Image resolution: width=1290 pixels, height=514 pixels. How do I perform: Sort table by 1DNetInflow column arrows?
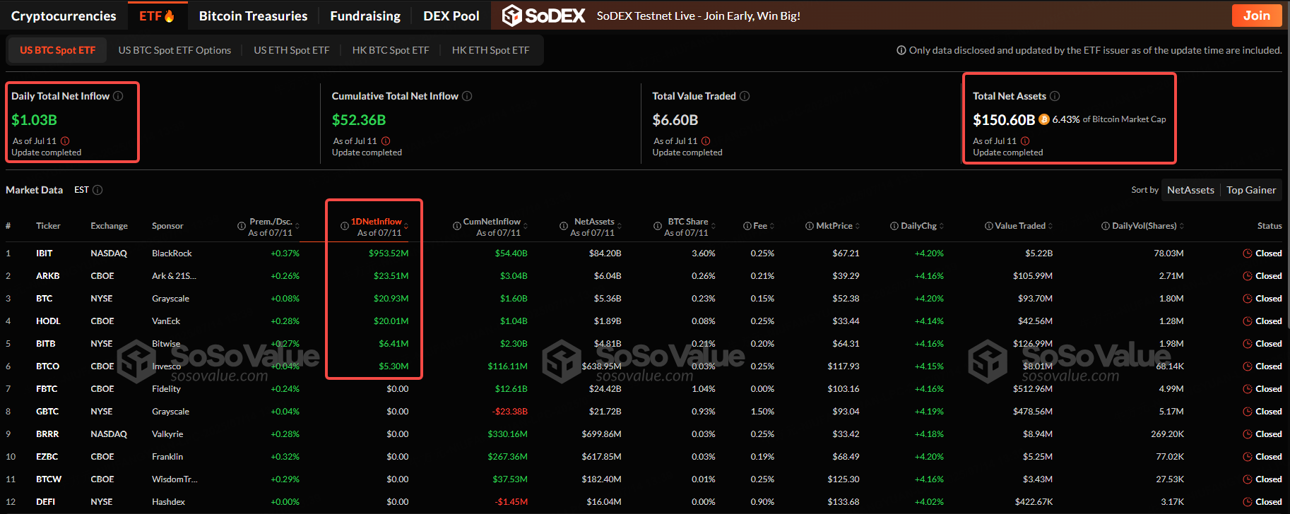click(406, 226)
